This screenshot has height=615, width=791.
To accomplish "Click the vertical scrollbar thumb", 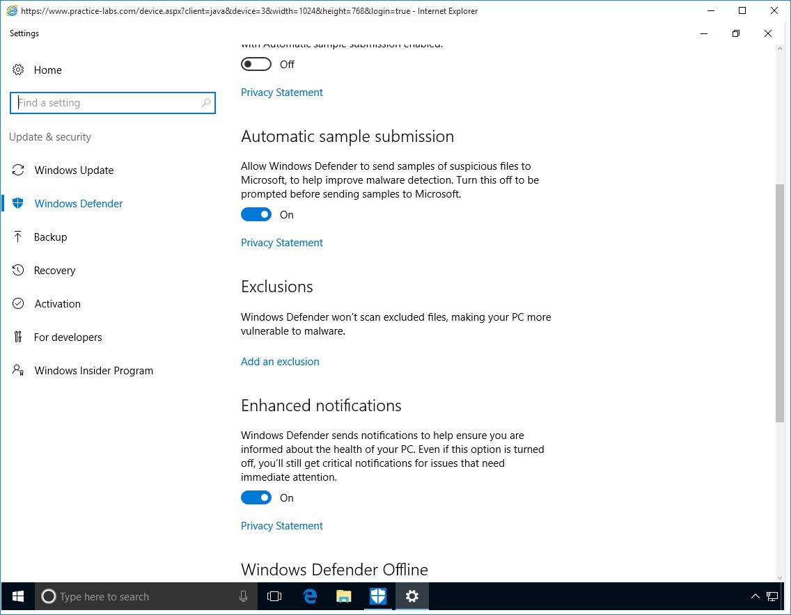I will (x=780, y=303).
